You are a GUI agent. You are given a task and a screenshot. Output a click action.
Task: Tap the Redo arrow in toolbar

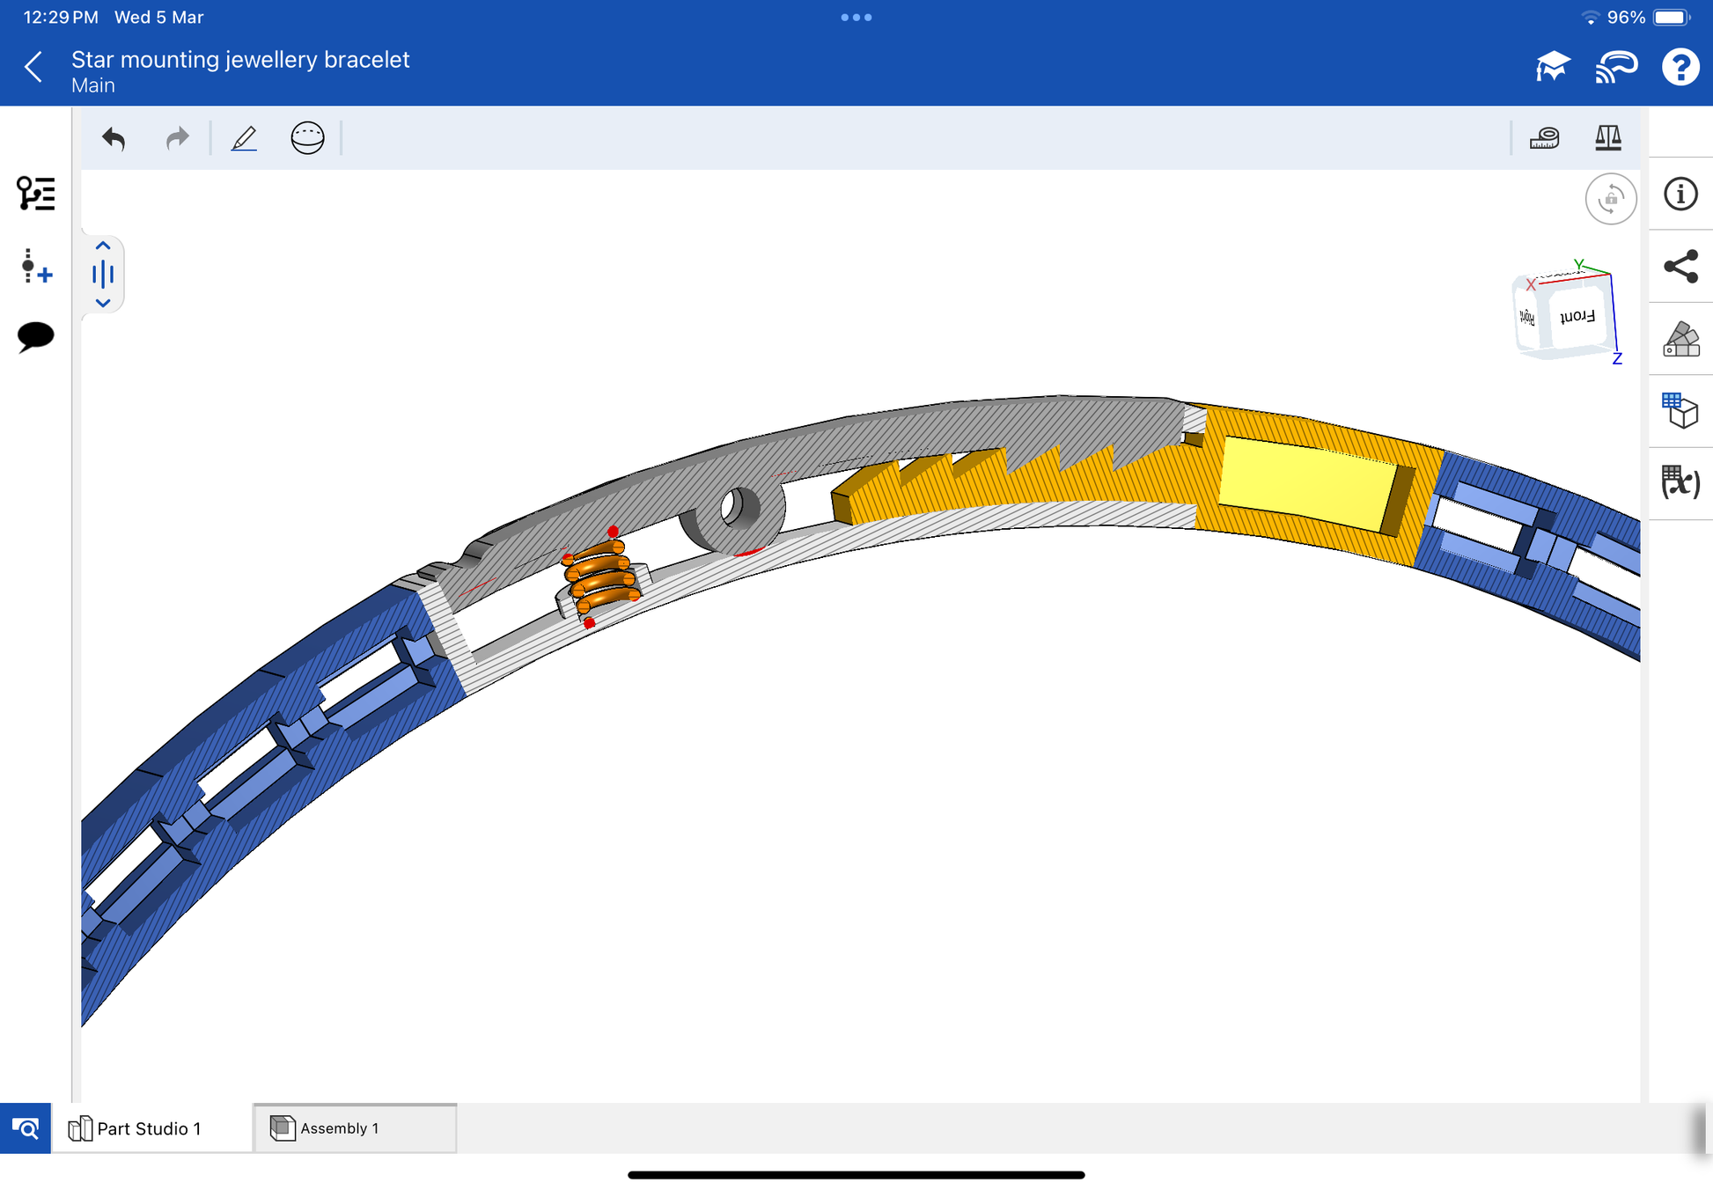pyautogui.click(x=177, y=138)
